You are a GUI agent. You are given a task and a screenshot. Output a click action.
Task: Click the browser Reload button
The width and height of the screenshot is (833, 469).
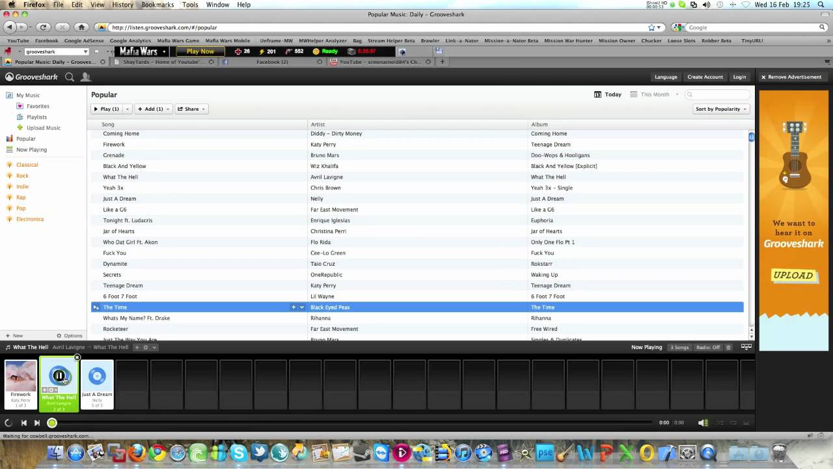[43, 27]
